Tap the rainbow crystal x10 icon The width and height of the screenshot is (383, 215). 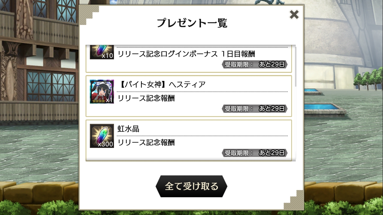point(102,52)
